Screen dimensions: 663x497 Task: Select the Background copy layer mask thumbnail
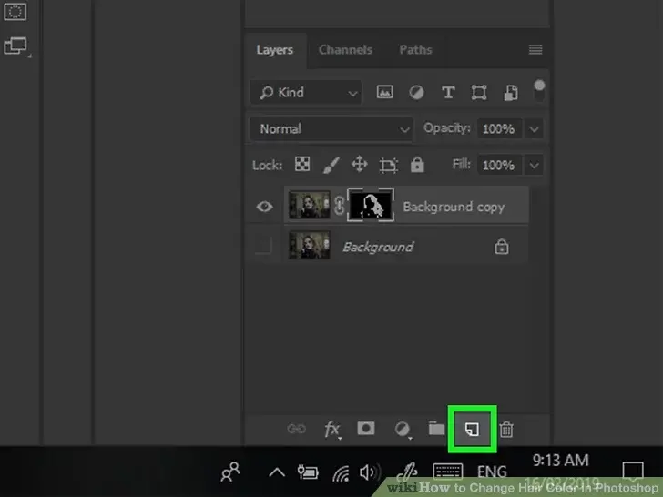click(371, 206)
